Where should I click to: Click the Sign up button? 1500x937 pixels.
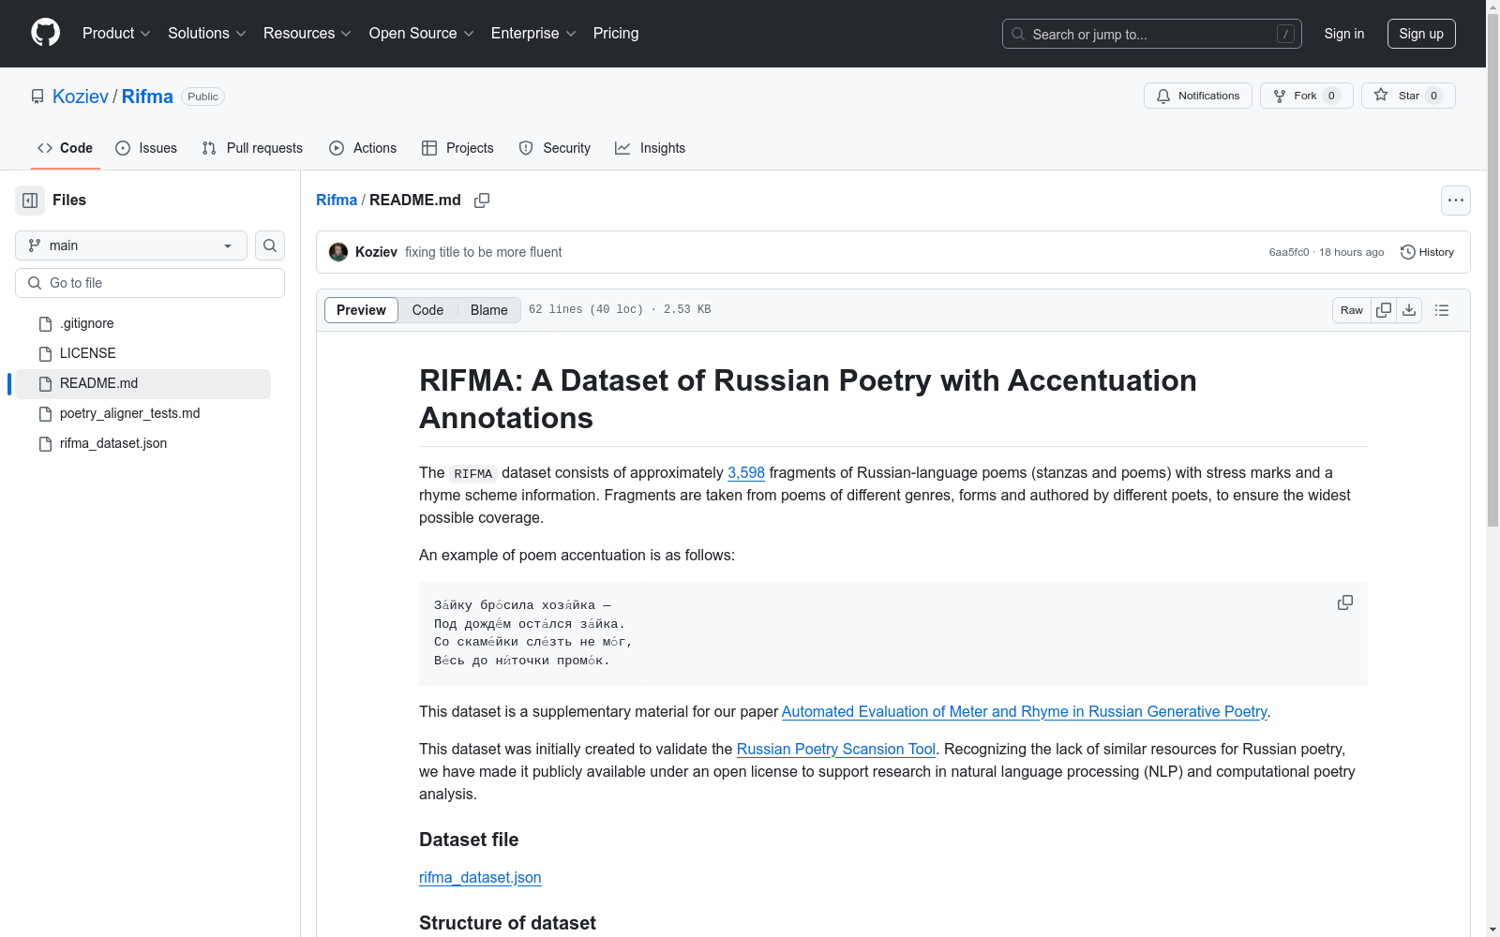1420,34
